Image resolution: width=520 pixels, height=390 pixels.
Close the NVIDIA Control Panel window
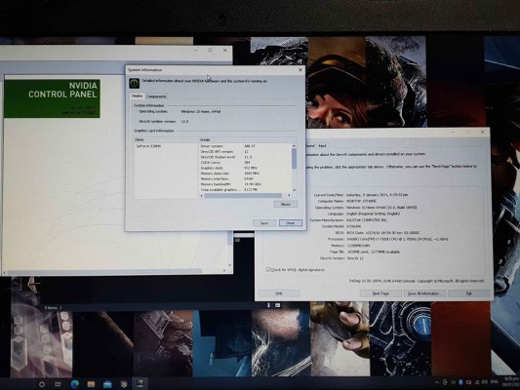[224, 50]
